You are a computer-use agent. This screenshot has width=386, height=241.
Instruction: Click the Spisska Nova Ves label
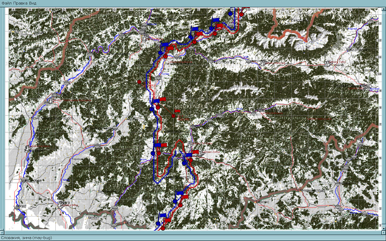(351, 86)
